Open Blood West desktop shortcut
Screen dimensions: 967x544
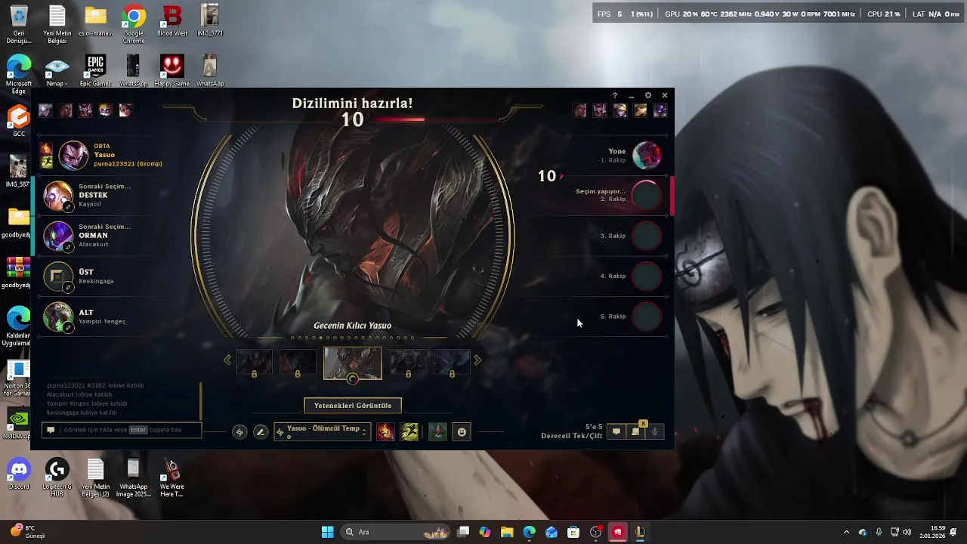172,21
